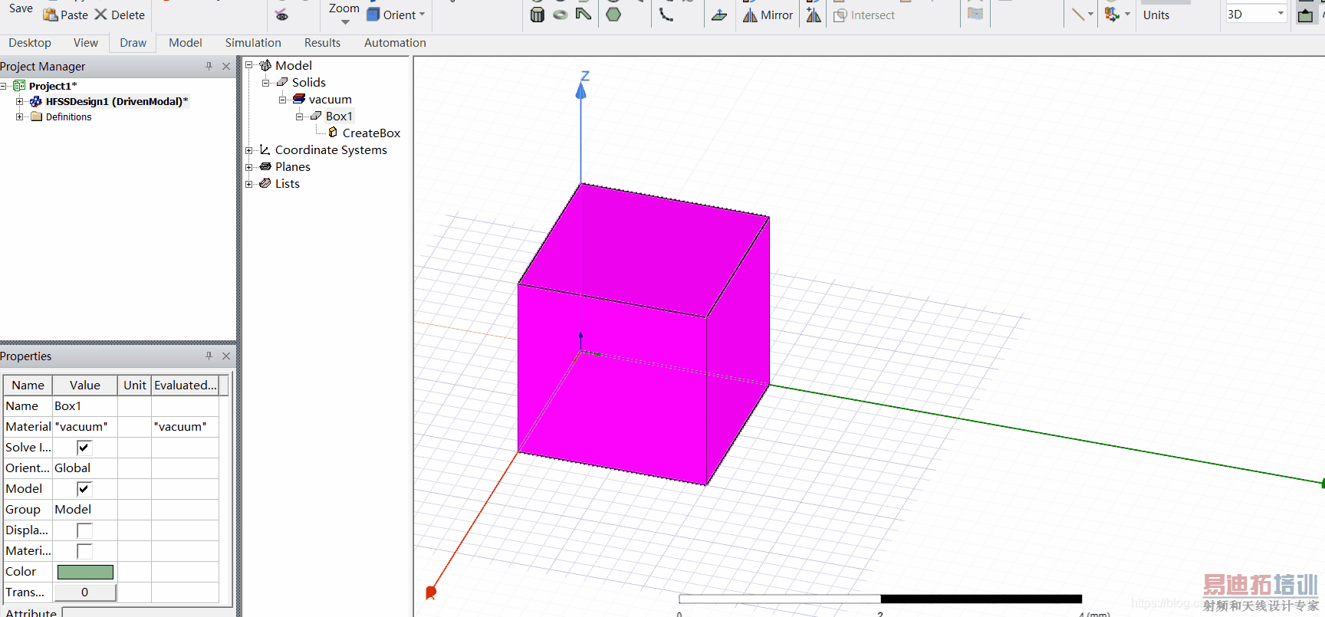Click the Mirror tool icon
This screenshot has height=617, width=1325.
(750, 15)
